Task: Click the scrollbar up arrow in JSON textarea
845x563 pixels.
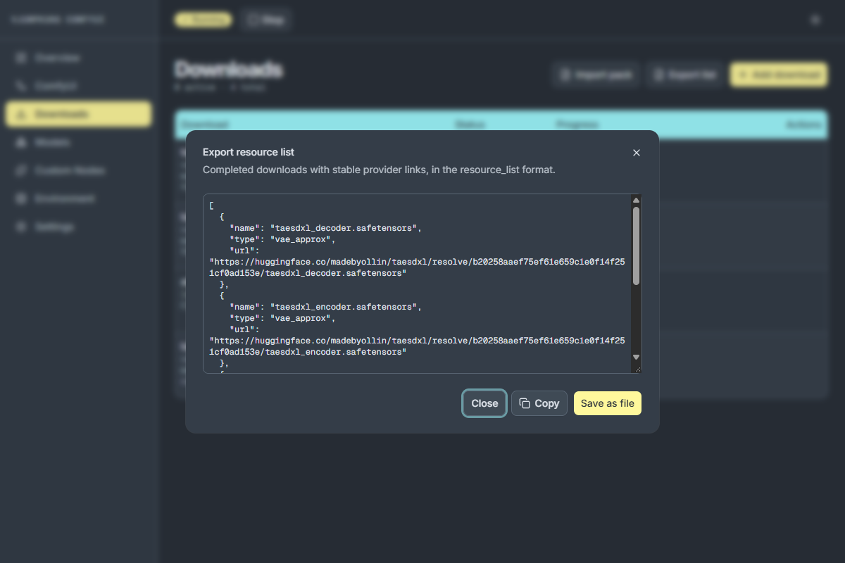Action: point(636,200)
